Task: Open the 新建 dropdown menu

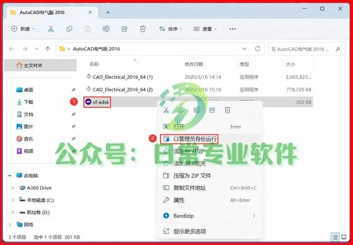Action: (23, 29)
